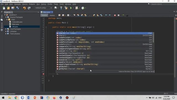Go to previous bookmark icon
177x100 pixels.
(94, 15)
